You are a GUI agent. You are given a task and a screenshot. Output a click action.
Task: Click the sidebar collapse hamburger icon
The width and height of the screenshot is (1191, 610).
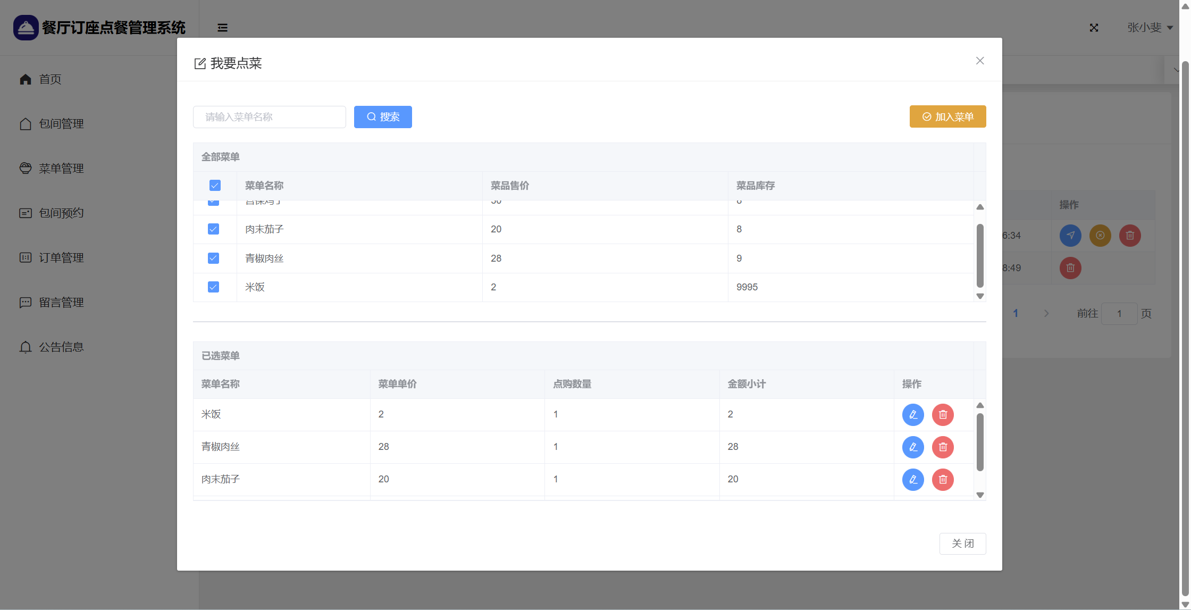point(222,28)
